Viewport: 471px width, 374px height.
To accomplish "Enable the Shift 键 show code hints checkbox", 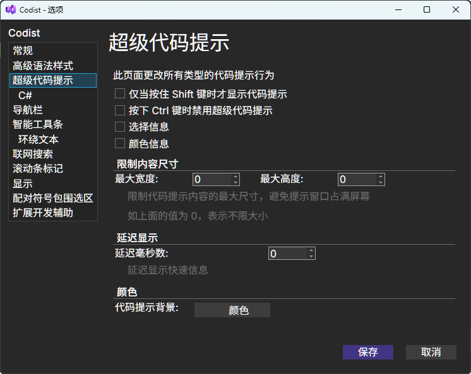I will (120, 94).
